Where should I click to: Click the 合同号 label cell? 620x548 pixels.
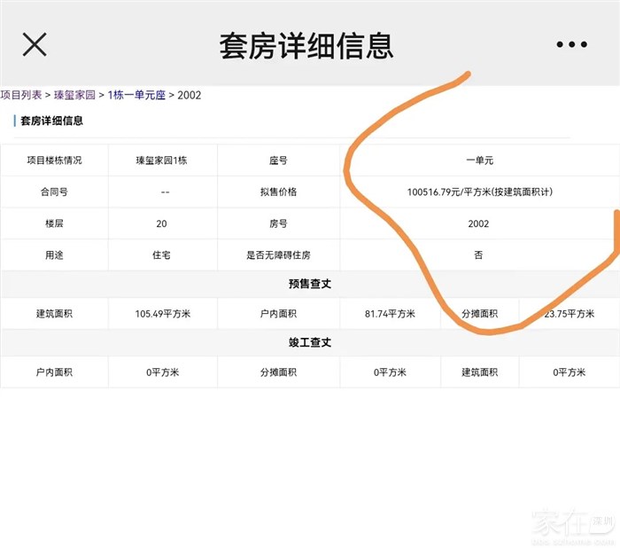click(x=54, y=192)
